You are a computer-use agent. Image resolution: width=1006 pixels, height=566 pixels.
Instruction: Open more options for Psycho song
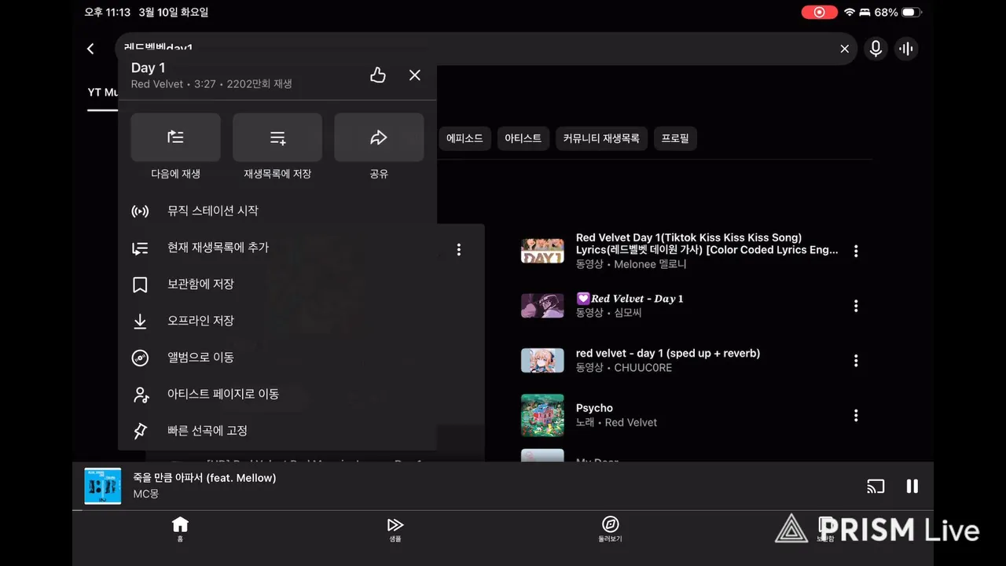tap(856, 415)
